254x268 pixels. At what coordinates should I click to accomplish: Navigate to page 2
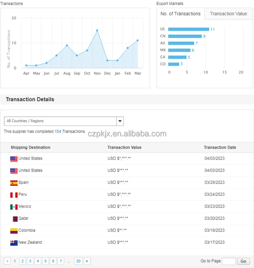click(x=23, y=261)
